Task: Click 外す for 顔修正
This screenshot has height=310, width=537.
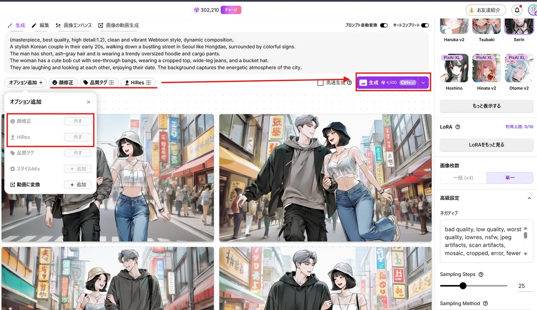Action: click(78, 121)
